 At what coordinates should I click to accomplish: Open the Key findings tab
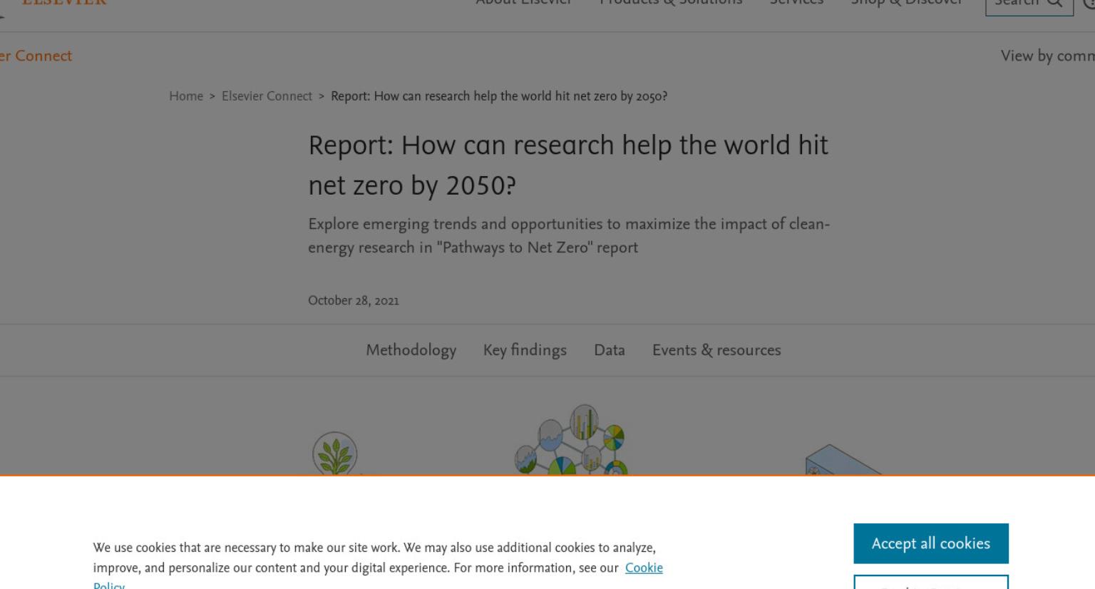[525, 350]
